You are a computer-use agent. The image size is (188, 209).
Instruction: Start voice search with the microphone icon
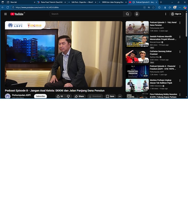pos(137,14)
